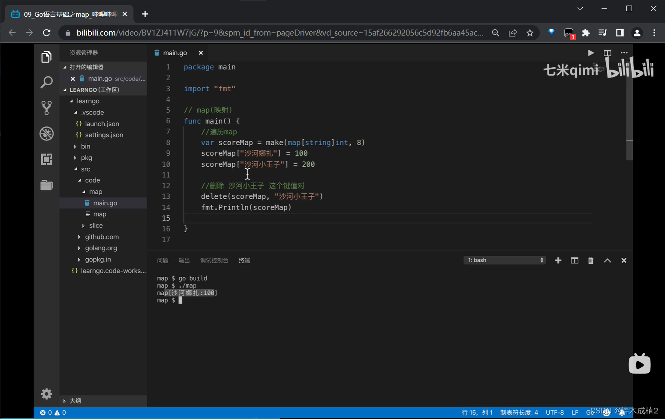This screenshot has width=665, height=419.
Task: Click the 行 15, 列 1 cursor position
Action: pyautogui.click(x=477, y=413)
